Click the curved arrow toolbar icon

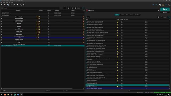[17, 5]
